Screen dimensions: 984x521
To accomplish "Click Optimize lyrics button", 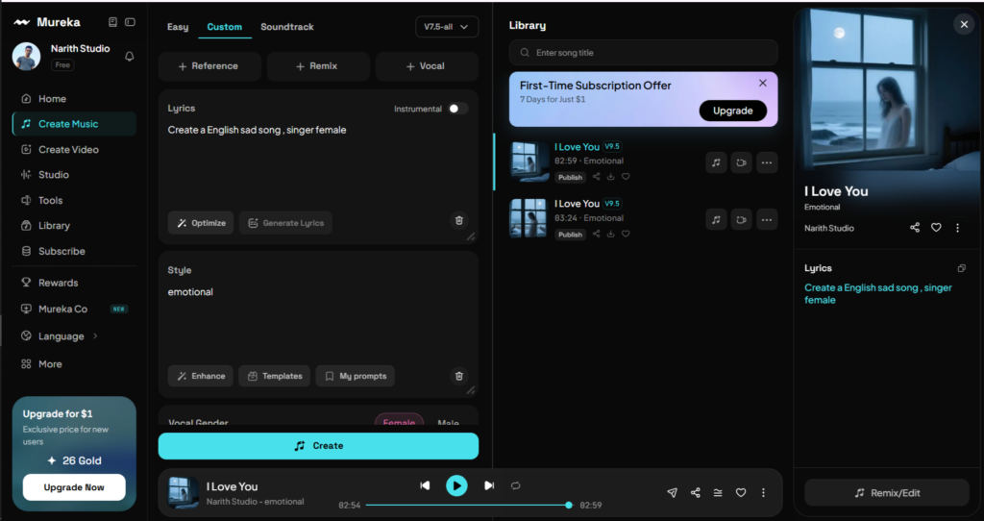I will [x=201, y=223].
